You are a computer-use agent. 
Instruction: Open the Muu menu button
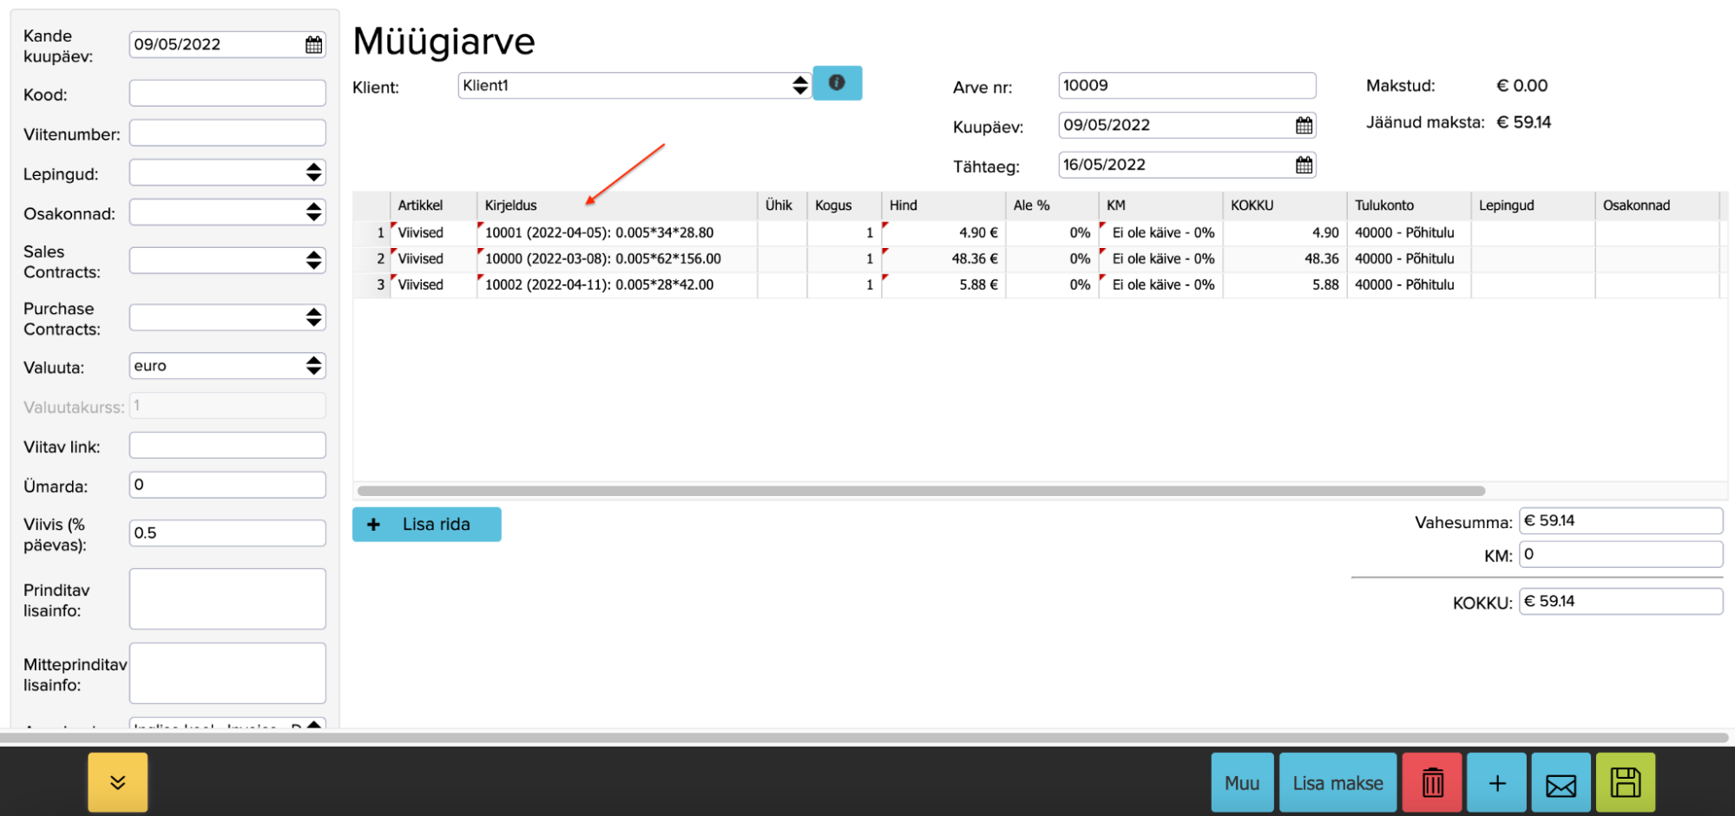1241,783
